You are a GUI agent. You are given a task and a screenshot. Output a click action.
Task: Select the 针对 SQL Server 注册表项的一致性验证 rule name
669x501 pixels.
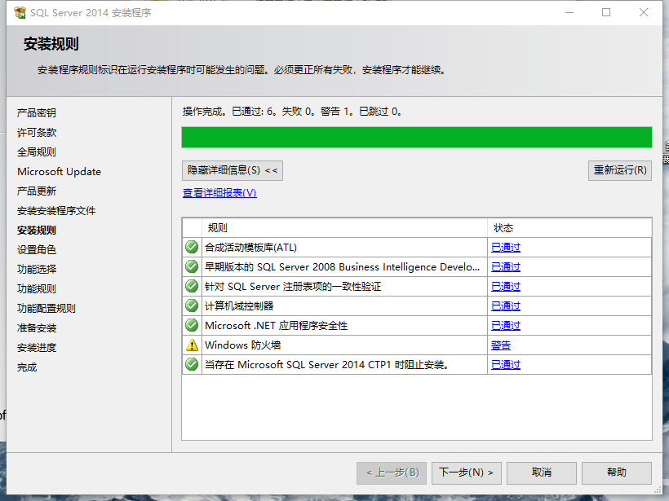click(x=293, y=287)
